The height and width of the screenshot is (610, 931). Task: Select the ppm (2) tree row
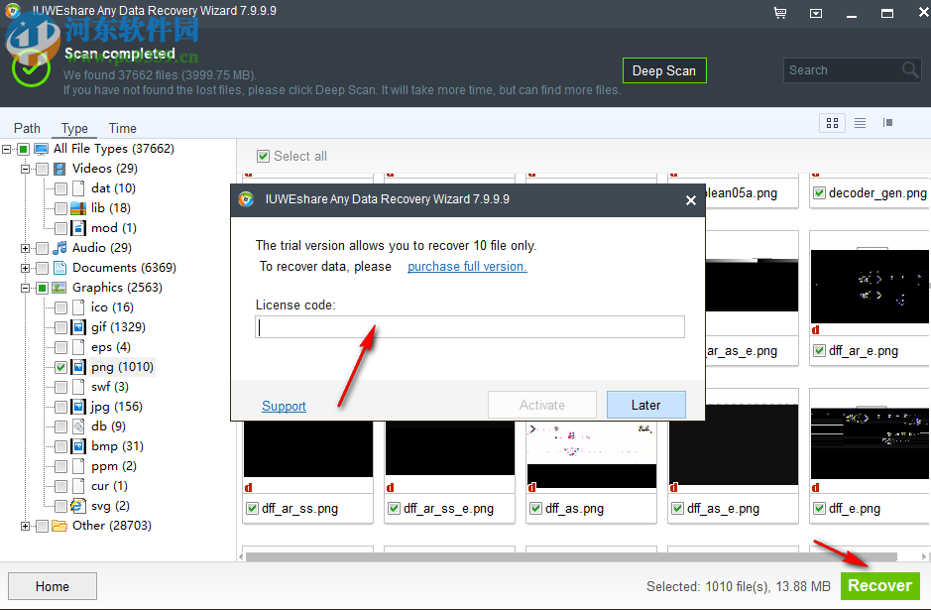click(114, 466)
